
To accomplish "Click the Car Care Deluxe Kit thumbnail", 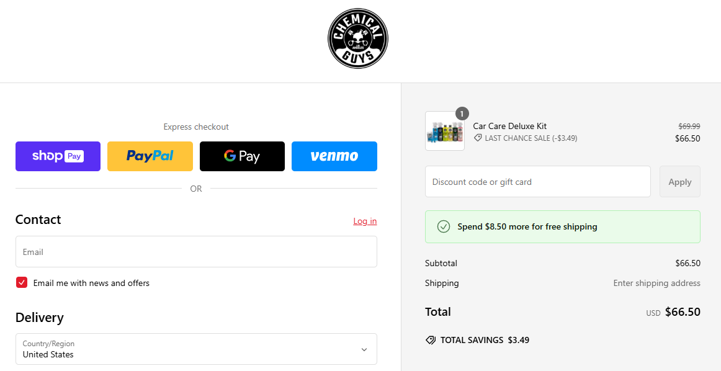I will point(444,132).
